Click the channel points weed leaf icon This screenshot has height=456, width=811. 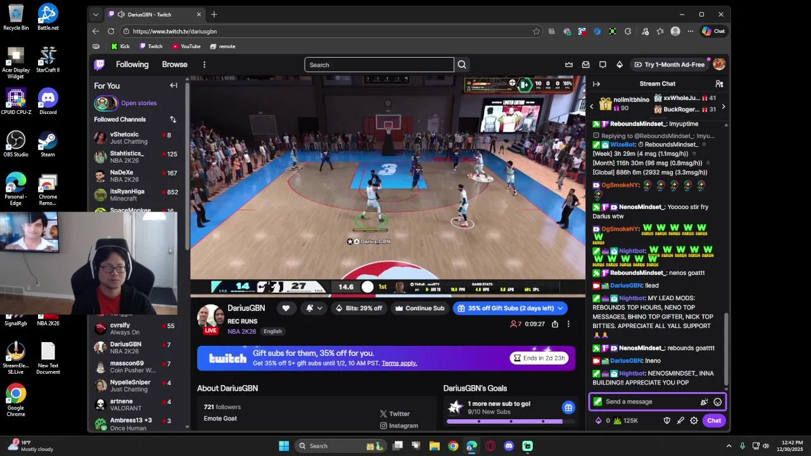(617, 421)
